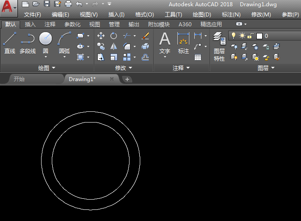Viewport: 301px width, 221px height.
Task: Toggle the layer freeze sun icon
Action: click(242, 36)
